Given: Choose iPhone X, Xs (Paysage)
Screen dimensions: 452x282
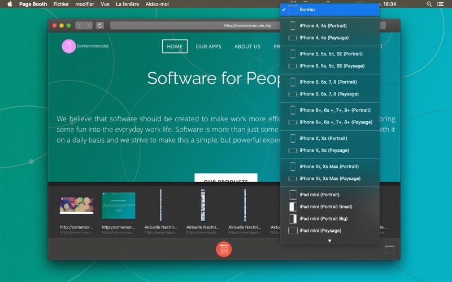Looking at the screenshot, I should (x=330, y=151).
